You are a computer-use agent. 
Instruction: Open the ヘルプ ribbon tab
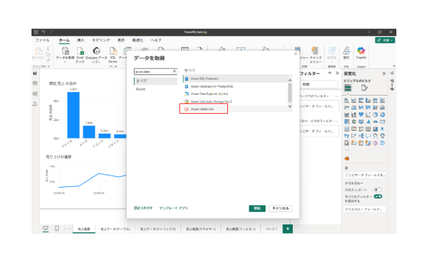(x=156, y=41)
